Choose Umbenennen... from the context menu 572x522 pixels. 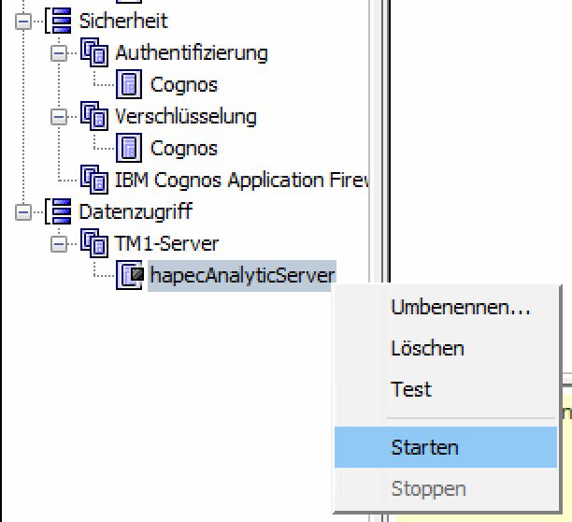(x=460, y=307)
